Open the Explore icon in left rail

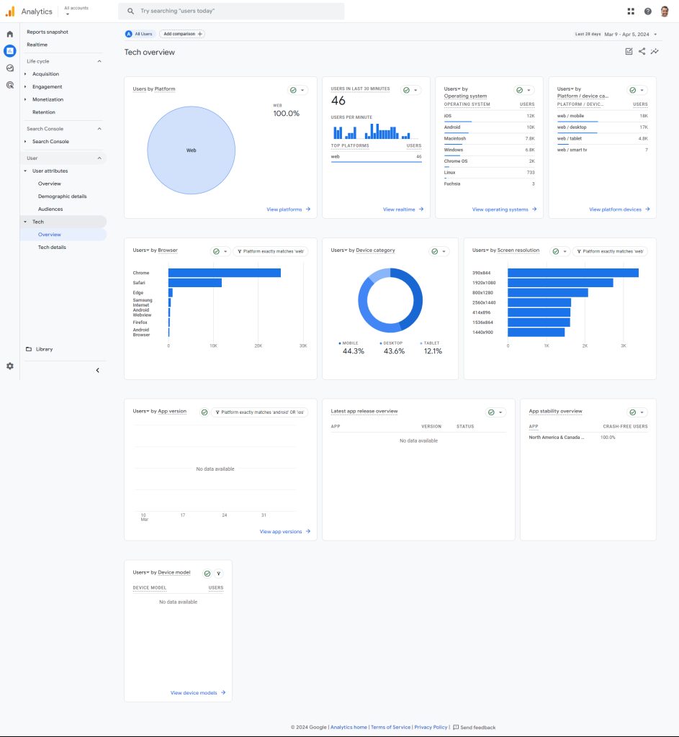[10, 68]
